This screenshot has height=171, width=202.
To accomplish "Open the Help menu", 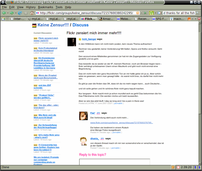I will (68, 7).
